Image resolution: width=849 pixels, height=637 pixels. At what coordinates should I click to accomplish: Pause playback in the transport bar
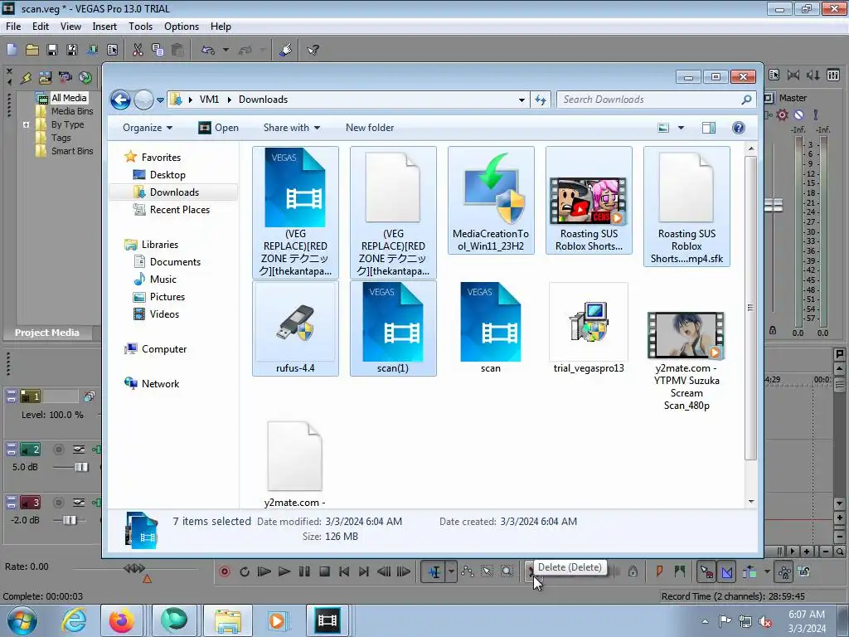[x=304, y=571]
